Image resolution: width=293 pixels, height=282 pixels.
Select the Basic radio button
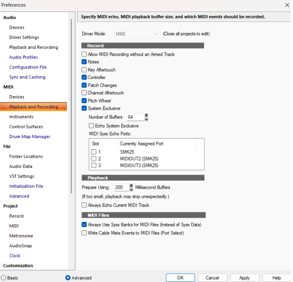pyautogui.click(x=3, y=278)
